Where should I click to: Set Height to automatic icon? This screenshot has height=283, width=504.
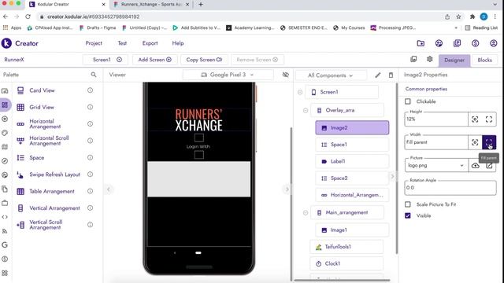click(475, 119)
